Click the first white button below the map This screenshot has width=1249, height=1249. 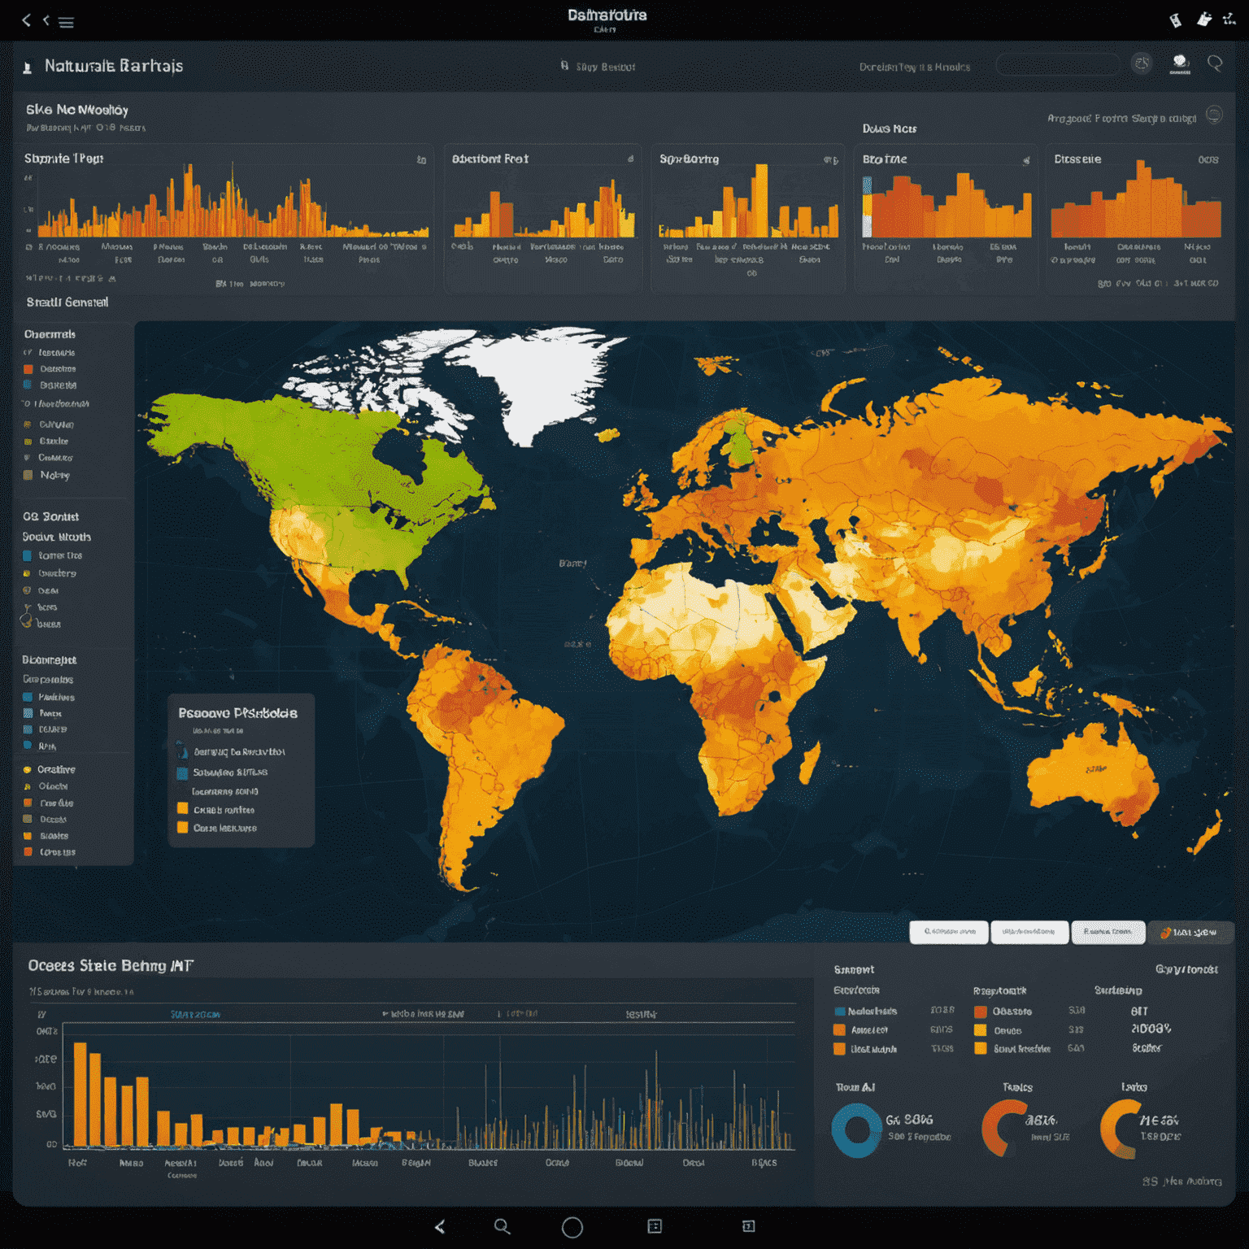click(x=949, y=932)
